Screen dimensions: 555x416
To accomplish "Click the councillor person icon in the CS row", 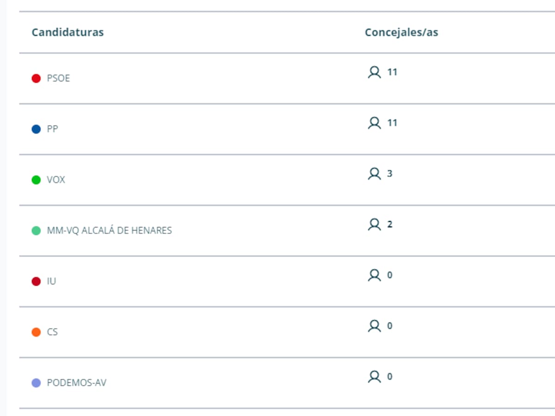I will click(374, 327).
